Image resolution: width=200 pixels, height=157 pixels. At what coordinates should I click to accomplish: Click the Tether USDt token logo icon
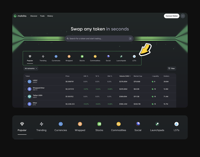tap(30, 96)
